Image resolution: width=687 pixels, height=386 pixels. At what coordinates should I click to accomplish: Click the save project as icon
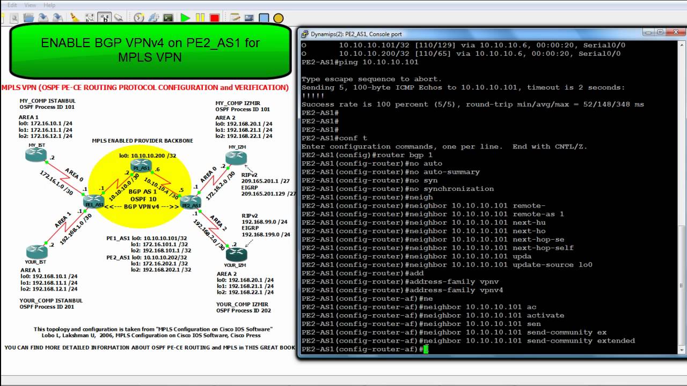tap(57, 18)
